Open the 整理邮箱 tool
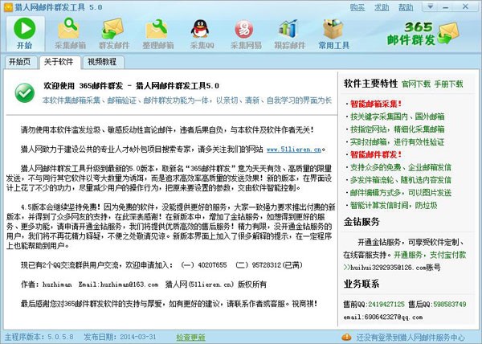Image resolution: width=482 pixels, height=344 pixels. coord(158,33)
